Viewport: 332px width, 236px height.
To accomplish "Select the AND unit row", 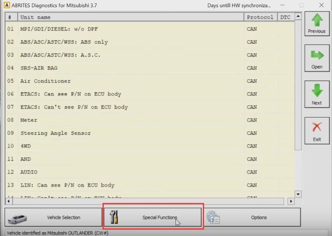I will pyautogui.click(x=150, y=159).
